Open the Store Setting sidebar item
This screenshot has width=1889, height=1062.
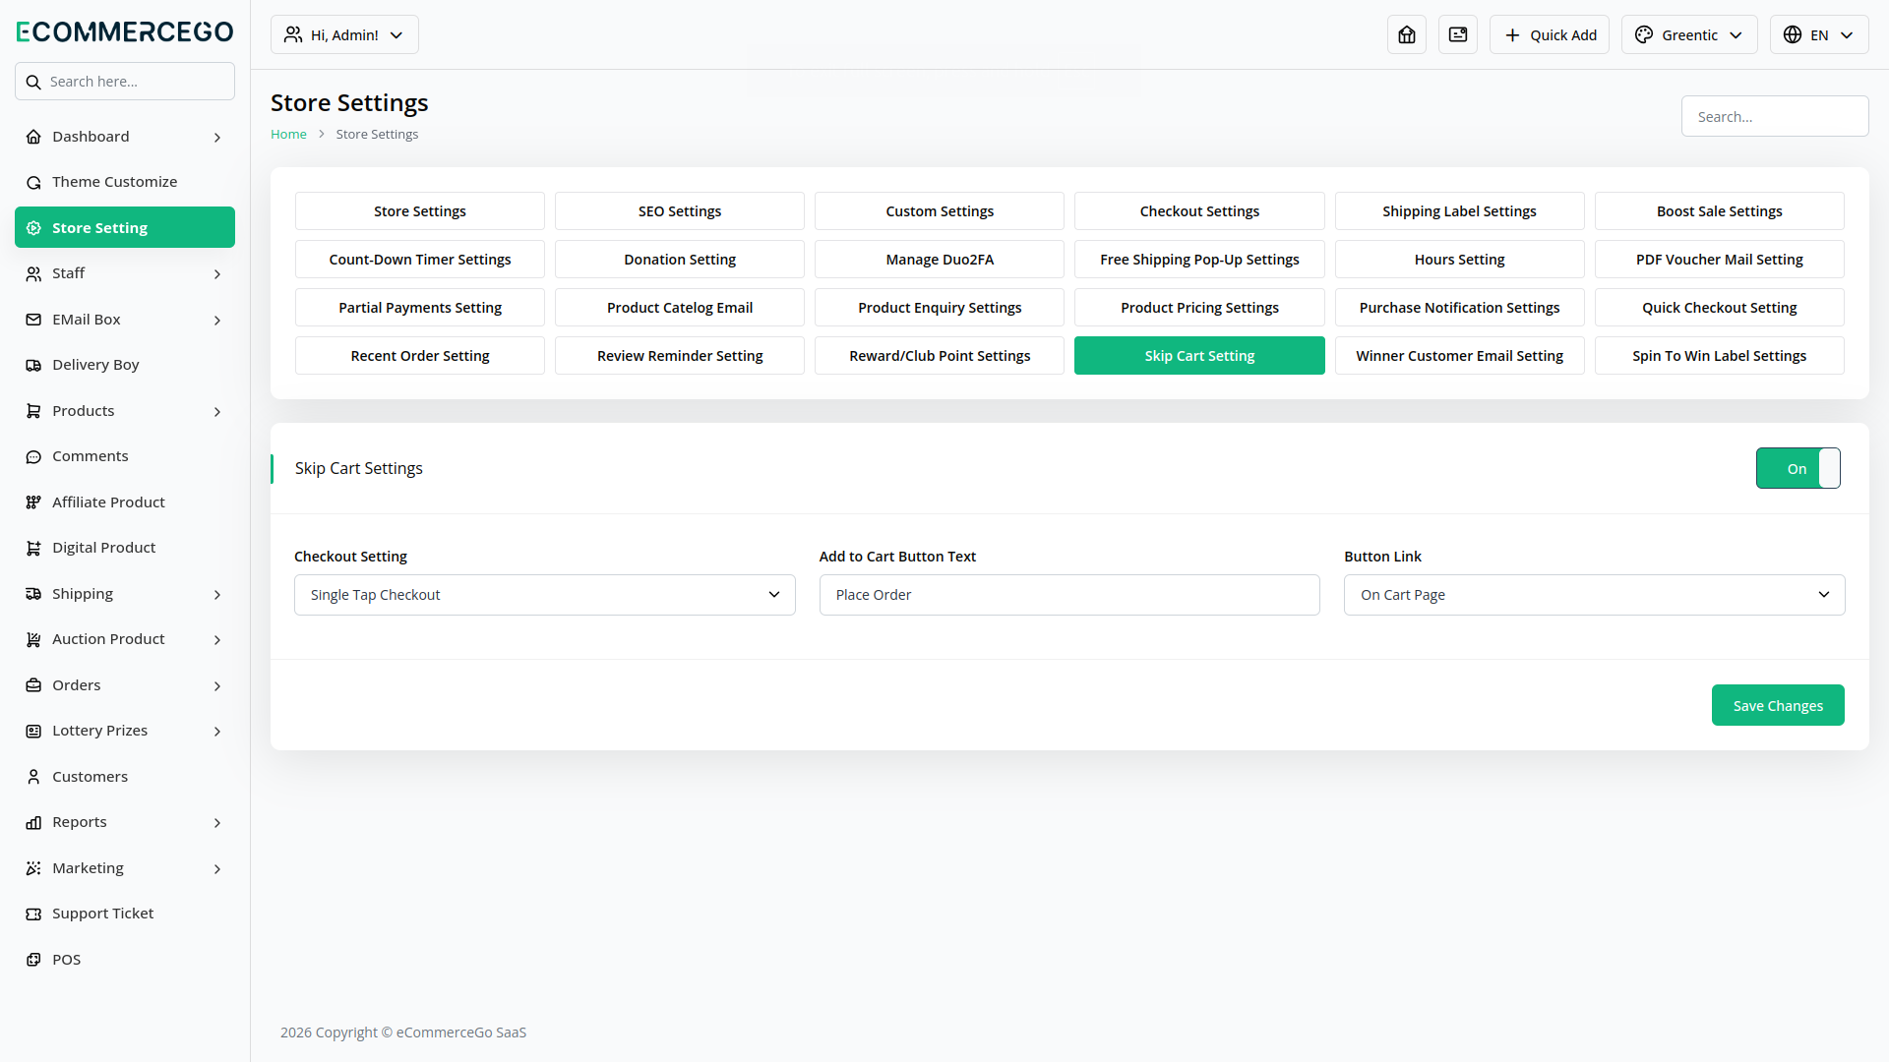125,227
